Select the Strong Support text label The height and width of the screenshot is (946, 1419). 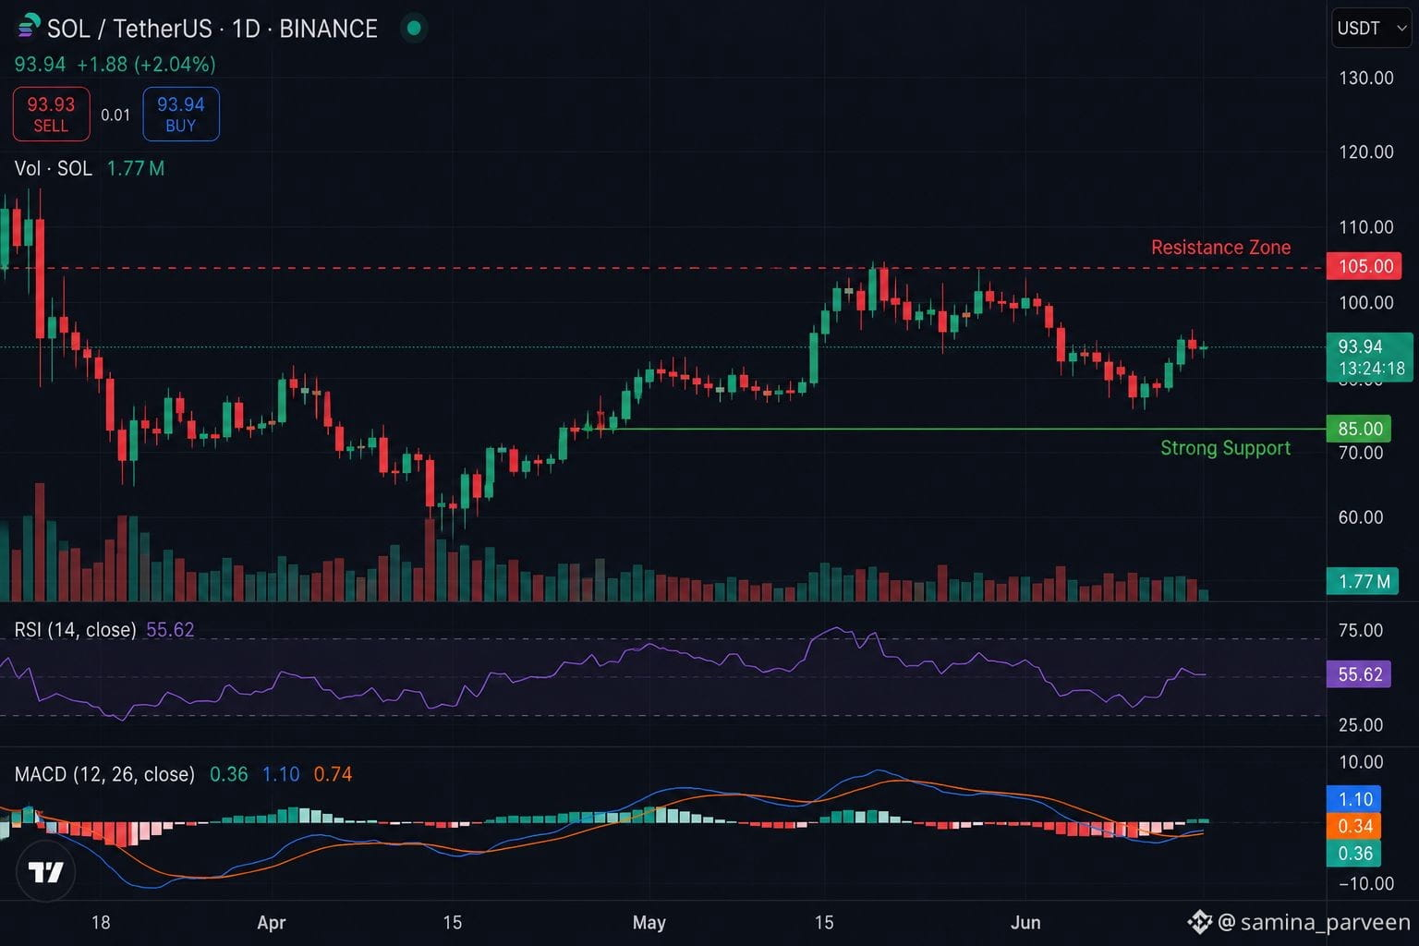click(1225, 448)
